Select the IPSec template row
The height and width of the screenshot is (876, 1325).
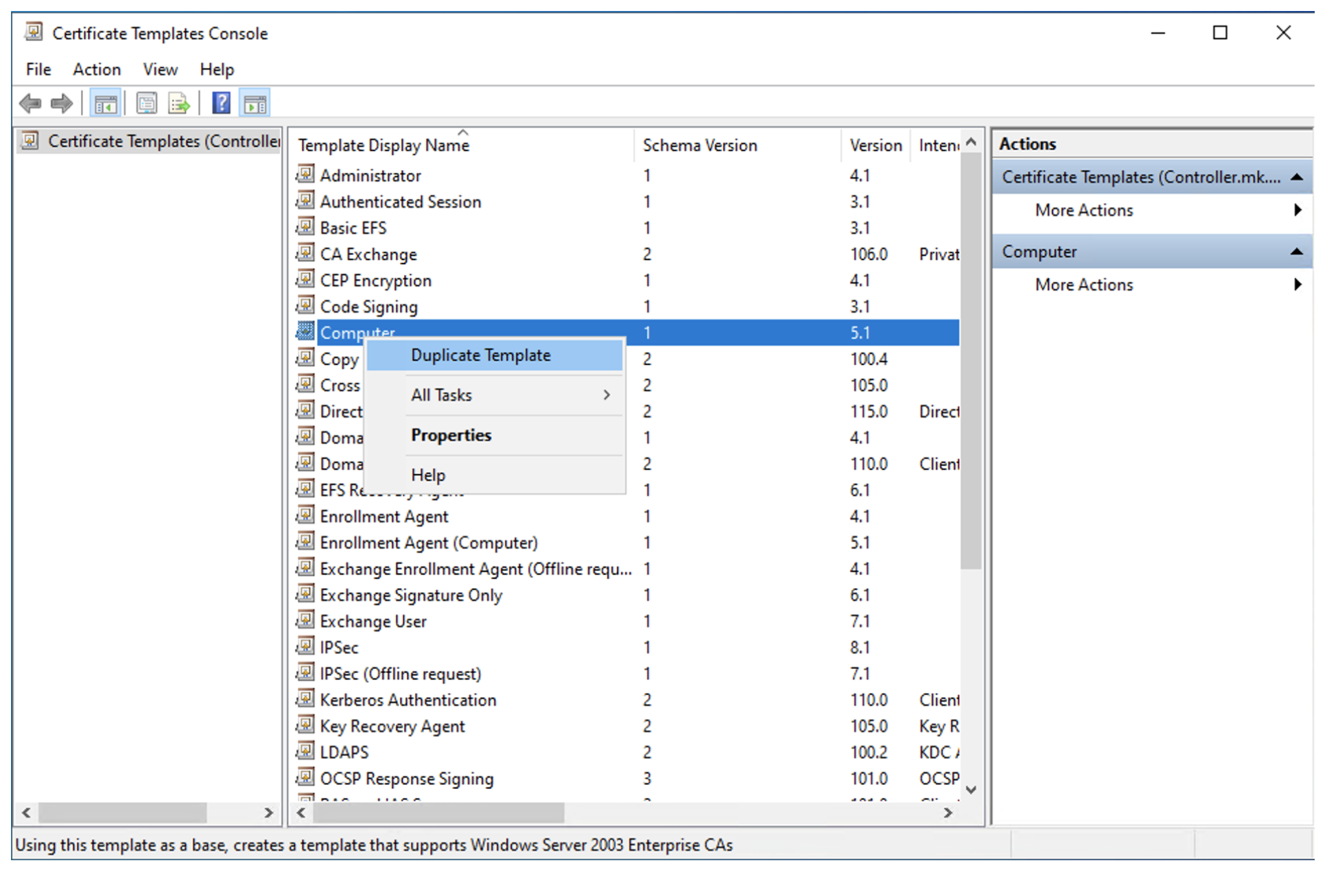[x=626, y=648]
